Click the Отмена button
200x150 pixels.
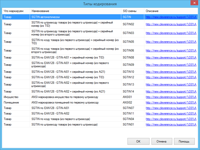(162, 141)
